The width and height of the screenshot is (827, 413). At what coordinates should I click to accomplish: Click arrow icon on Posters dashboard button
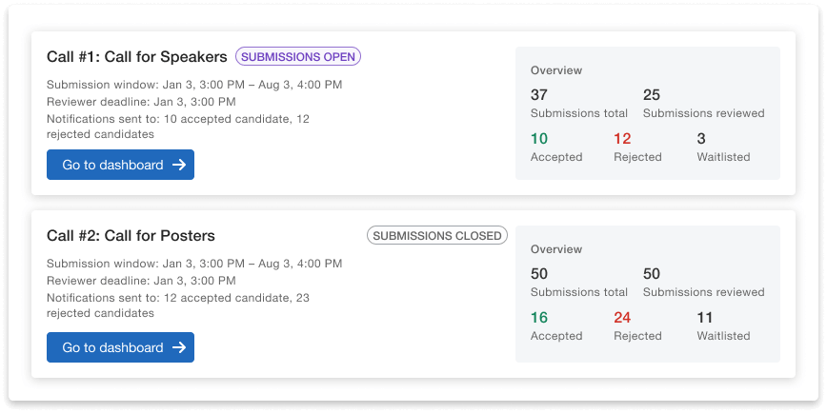[x=179, y=347]
